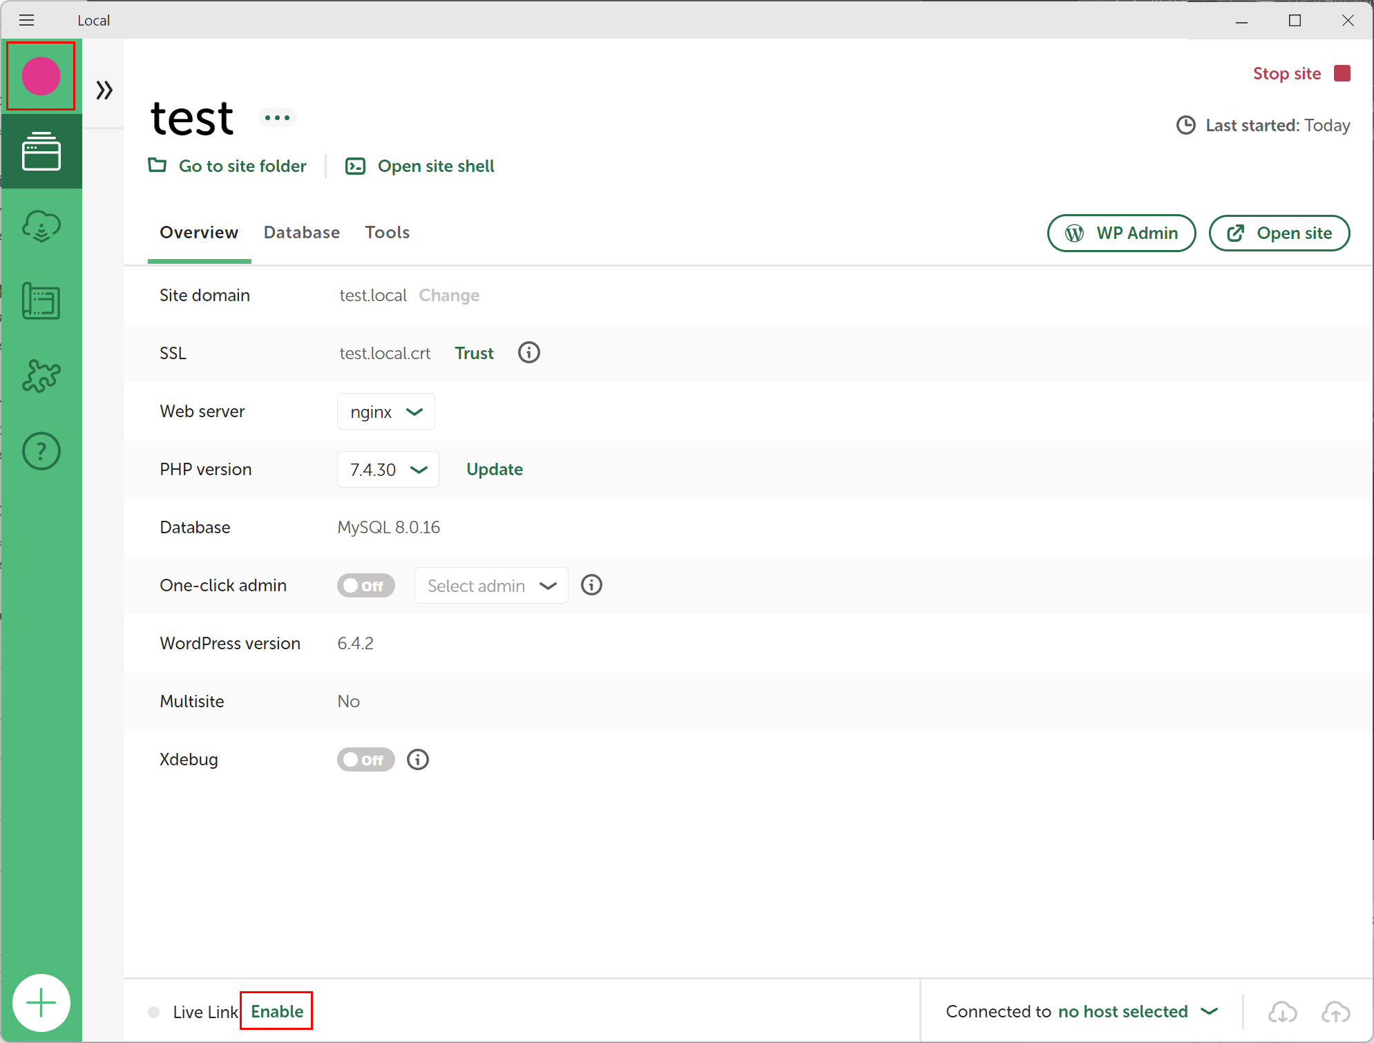The height and width of the screenshot is (1043, 1374).
Task: Minimize the Local window
Action: point(1241,21)
